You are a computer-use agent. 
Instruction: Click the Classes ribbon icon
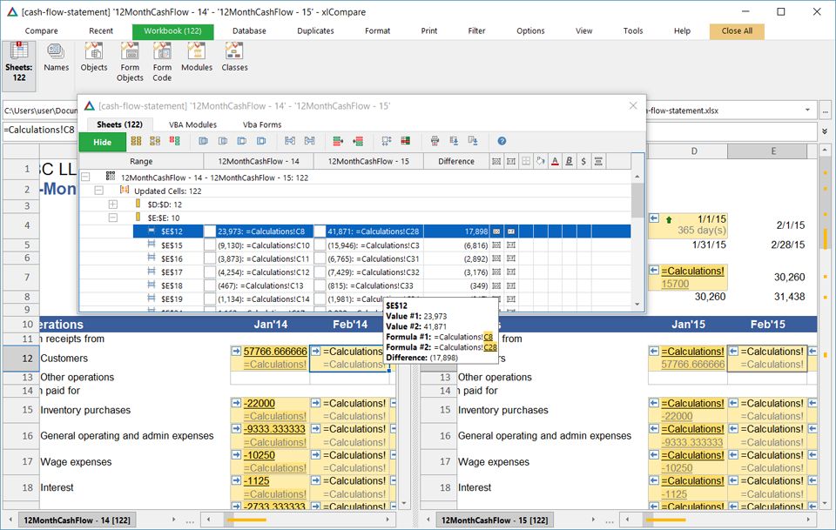(x=234, y=57)
